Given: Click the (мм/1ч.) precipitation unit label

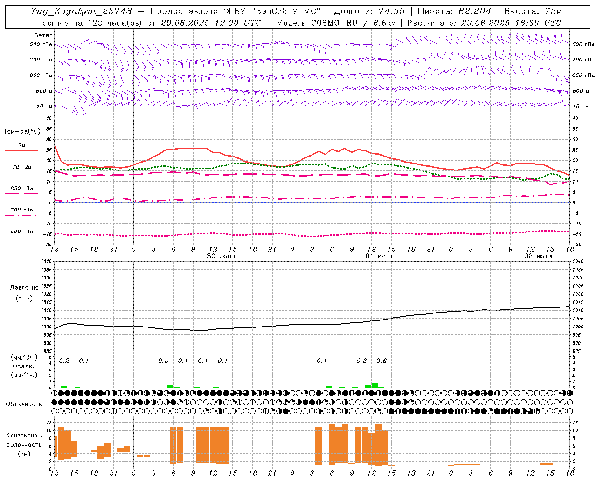Looking at the screenshot, I should pyautogui.click(x=24, y=375).
